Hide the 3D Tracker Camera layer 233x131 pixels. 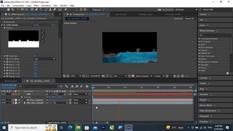click(x=2, y=100)
